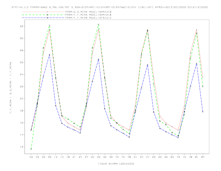Click green circle marker at hour 84

click(x=203, y=87)
